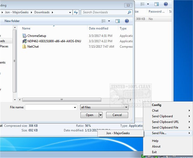
Task: Close the file dialog with X
Action: pyautogui.click(x=128, y=5)
